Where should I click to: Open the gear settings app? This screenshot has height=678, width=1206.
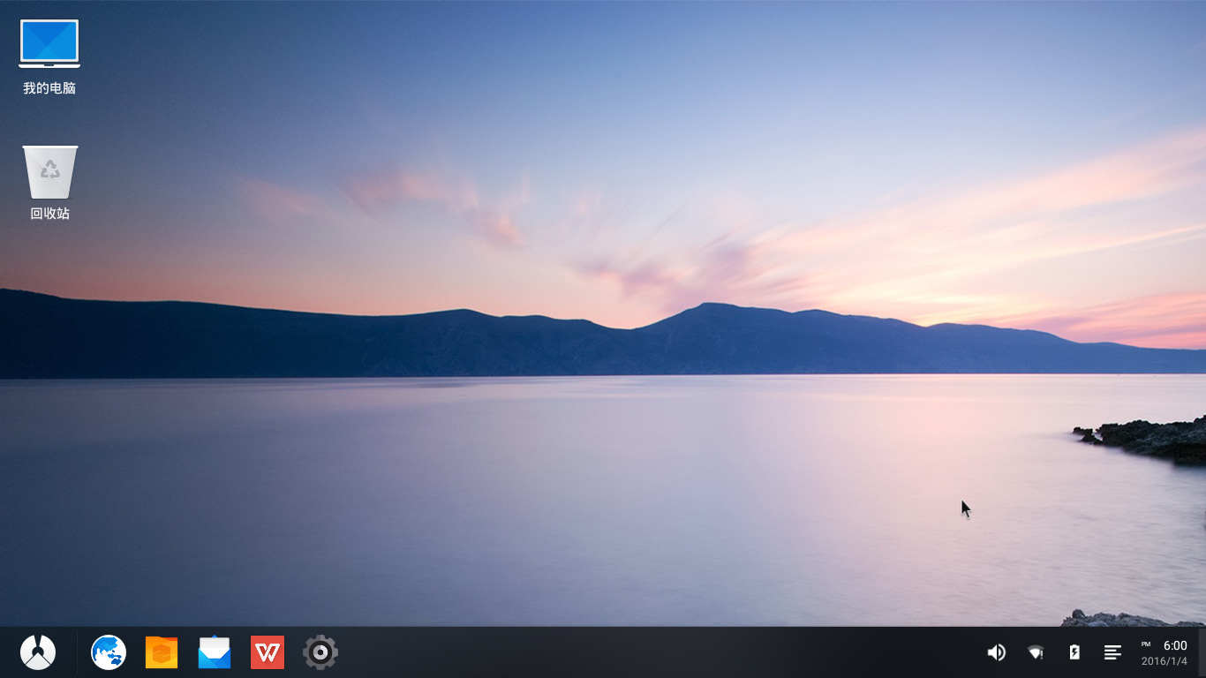pyautogui.click(x=320, y=652)
